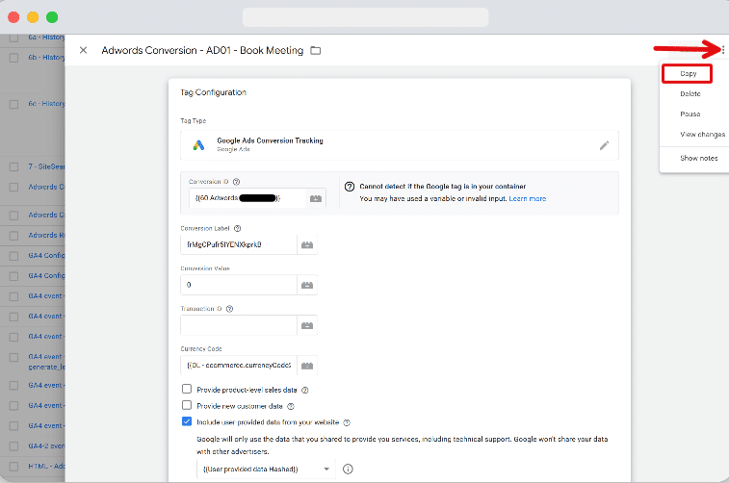Open the HTML - Ad tag in list

(x=46, y=467)
